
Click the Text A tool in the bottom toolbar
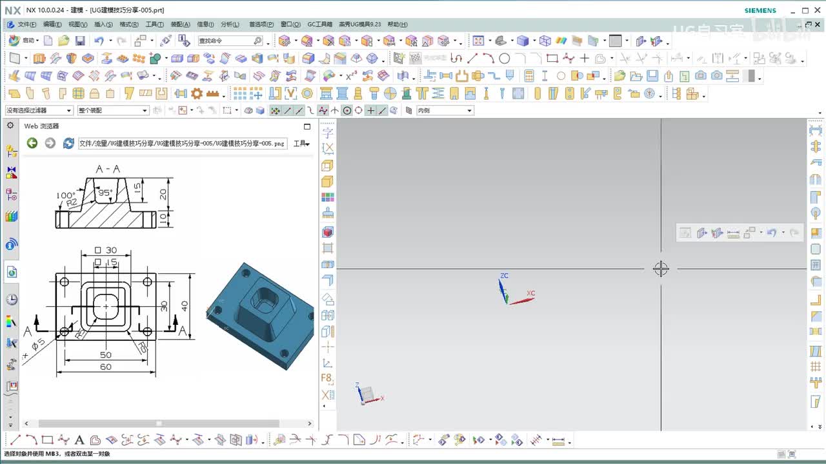pos(79,440)
